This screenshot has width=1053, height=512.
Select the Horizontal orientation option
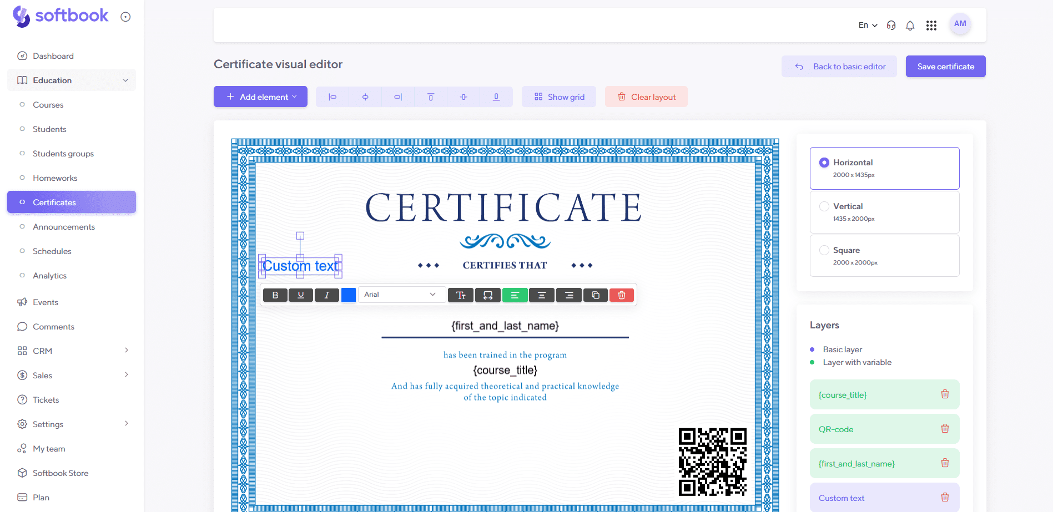[x=885, y=168]
